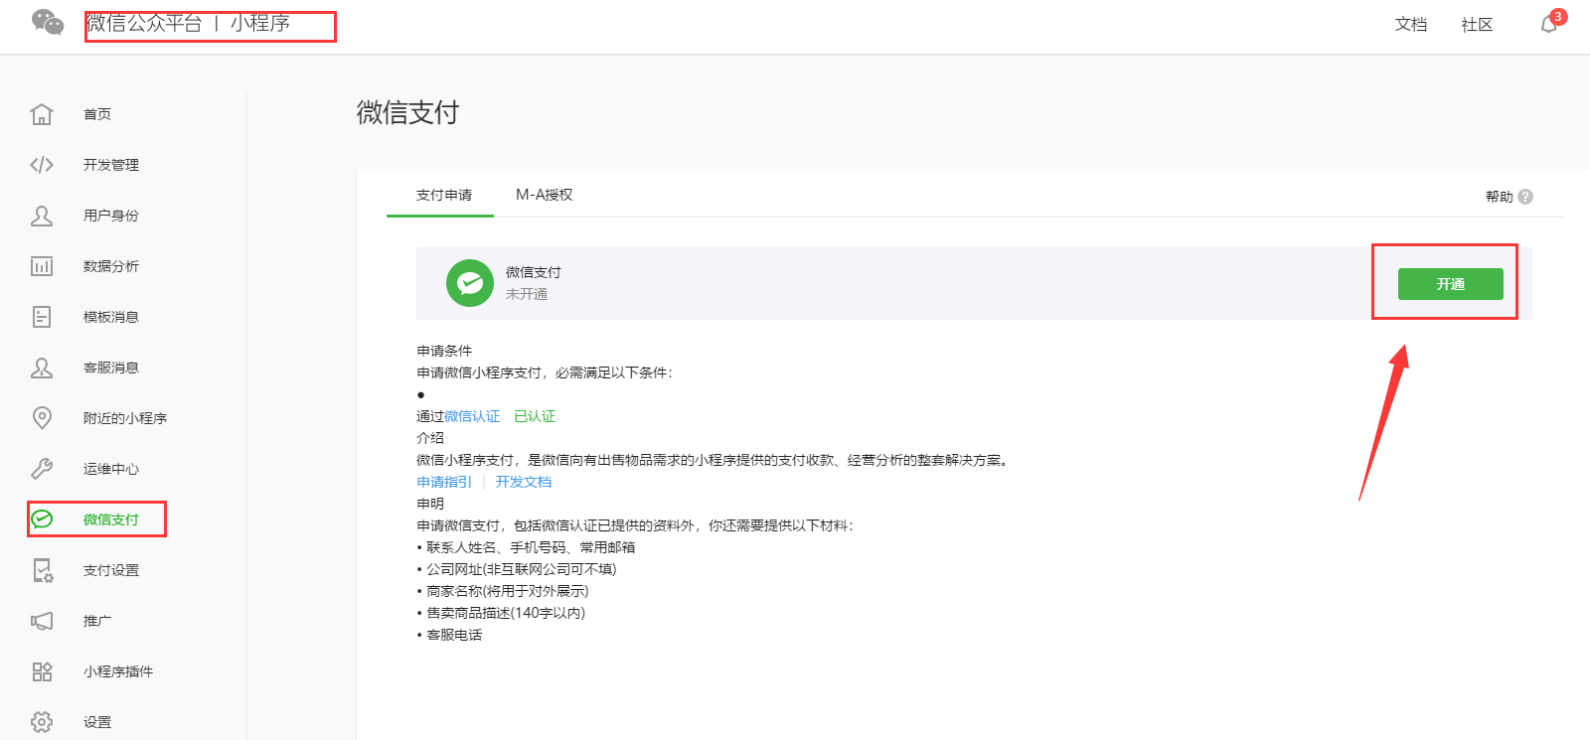Open the 微信认证 link
This screenshot has width=1590, height=740.
click(472, 416)
